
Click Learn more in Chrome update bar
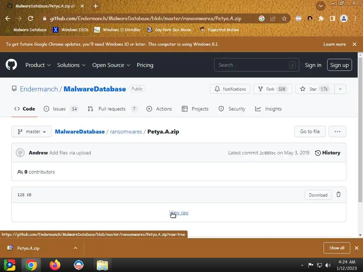coord(335,44)
